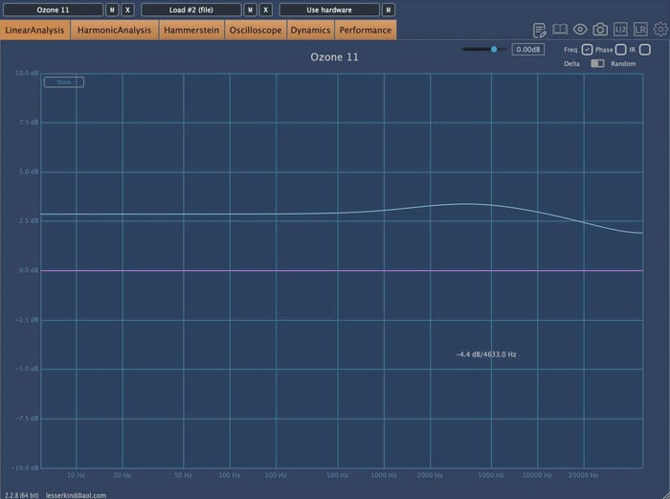Click the lesserkind@aol.com text

(x=76, y=495)
